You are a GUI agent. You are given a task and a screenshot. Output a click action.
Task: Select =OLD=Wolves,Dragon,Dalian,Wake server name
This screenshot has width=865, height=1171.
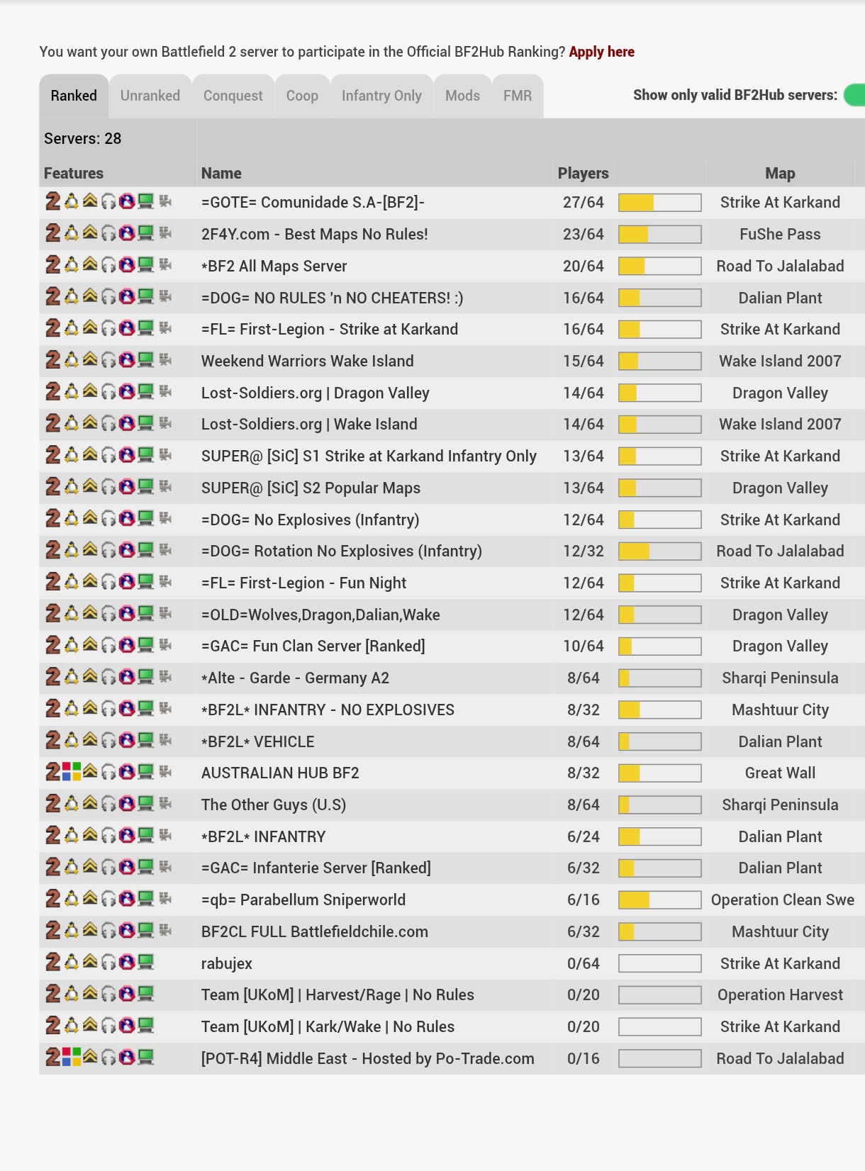click(320, 615)
